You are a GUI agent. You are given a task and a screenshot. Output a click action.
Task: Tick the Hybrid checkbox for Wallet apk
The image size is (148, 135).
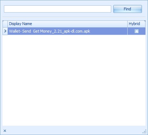[137, 31]
